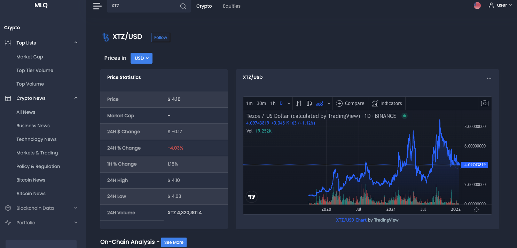Click the 24H Low value $ 4.03
Image resolution: width=517 pixels, height=248 pixels.
[x=174, y=197]
